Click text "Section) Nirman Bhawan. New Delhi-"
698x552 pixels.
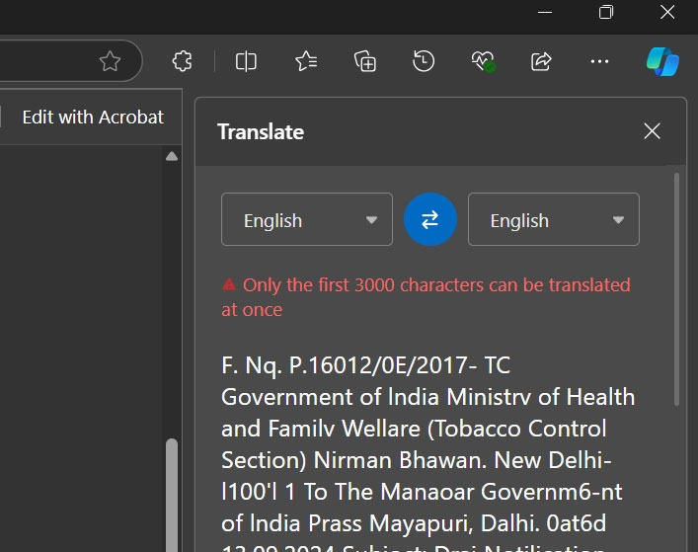(417, 460)
